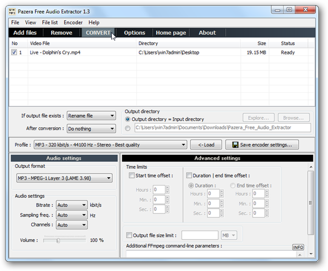Click the Additional FFmpeg parameters text box
Image resolution: width=328 pixels, height=271 pixels.
tap(211, 254)
